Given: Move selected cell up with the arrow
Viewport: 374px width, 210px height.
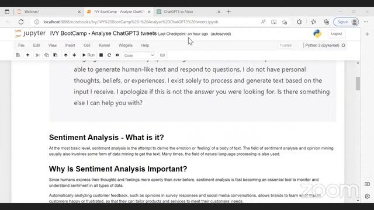Looking at the screenshot, I should (65, 55).
